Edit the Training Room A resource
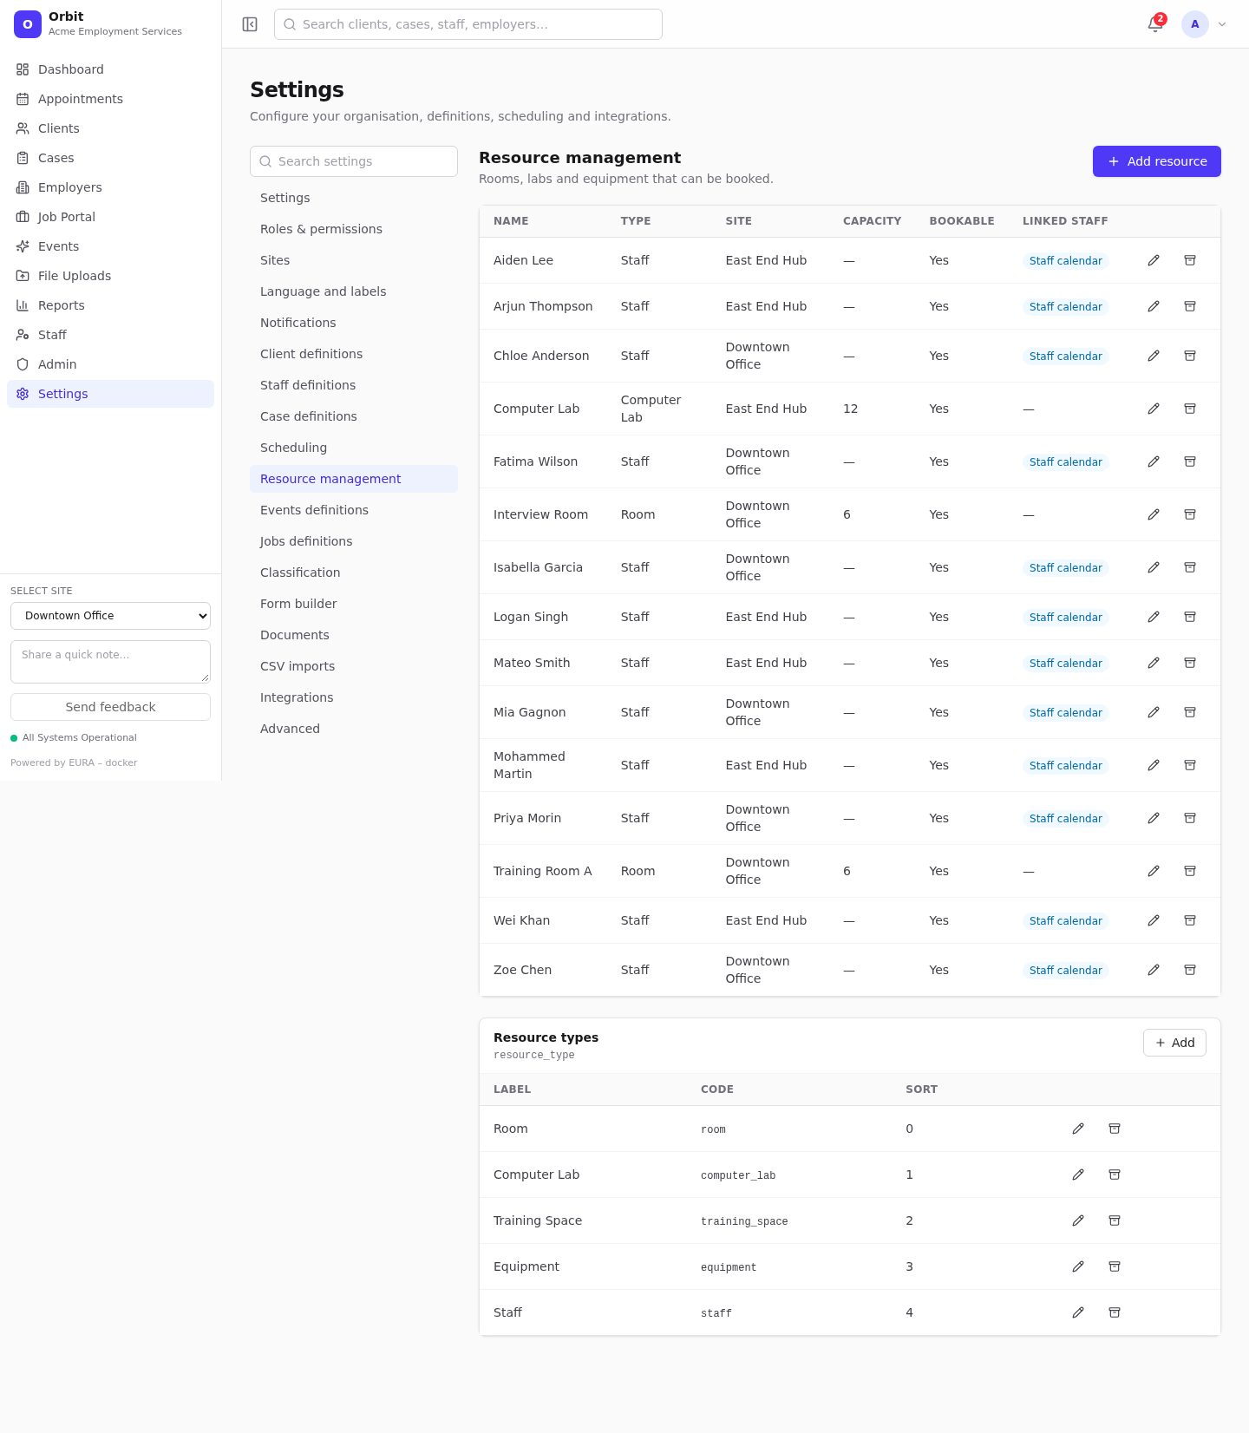The height and width of the screenshot is (1433, 1249). tap(1154, 871)
